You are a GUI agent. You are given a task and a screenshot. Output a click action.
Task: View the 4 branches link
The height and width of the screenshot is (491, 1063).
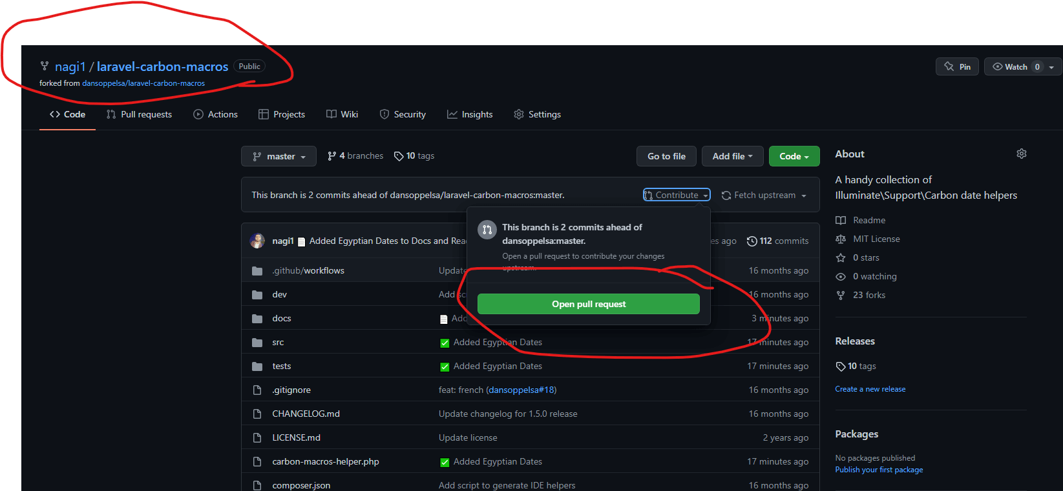point(355,155)
